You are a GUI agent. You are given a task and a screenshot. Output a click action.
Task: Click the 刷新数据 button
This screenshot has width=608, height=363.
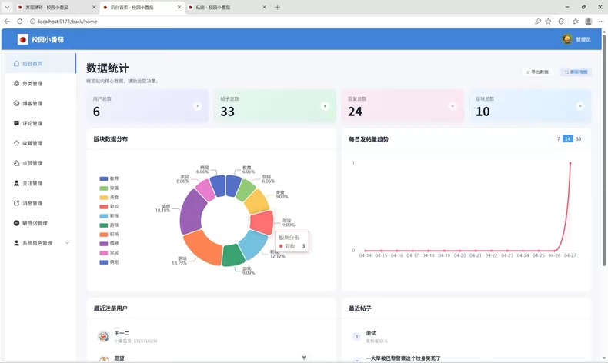click(576, 72)
